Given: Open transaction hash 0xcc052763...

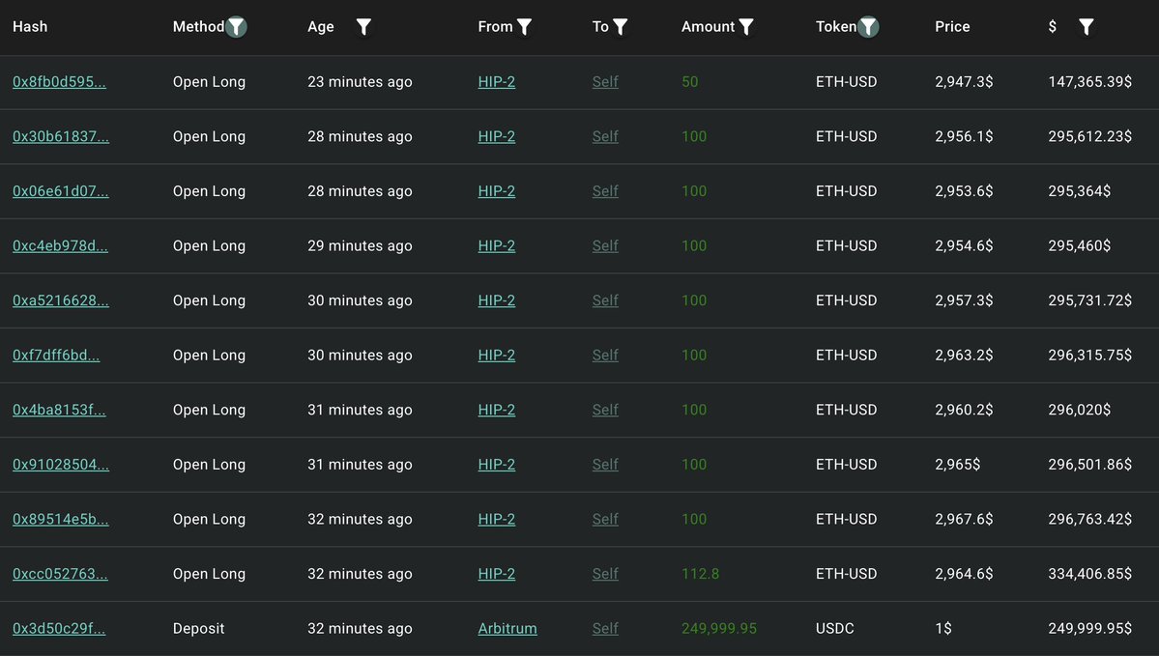Looking at the screenshot, I should [x=60, y=574].
